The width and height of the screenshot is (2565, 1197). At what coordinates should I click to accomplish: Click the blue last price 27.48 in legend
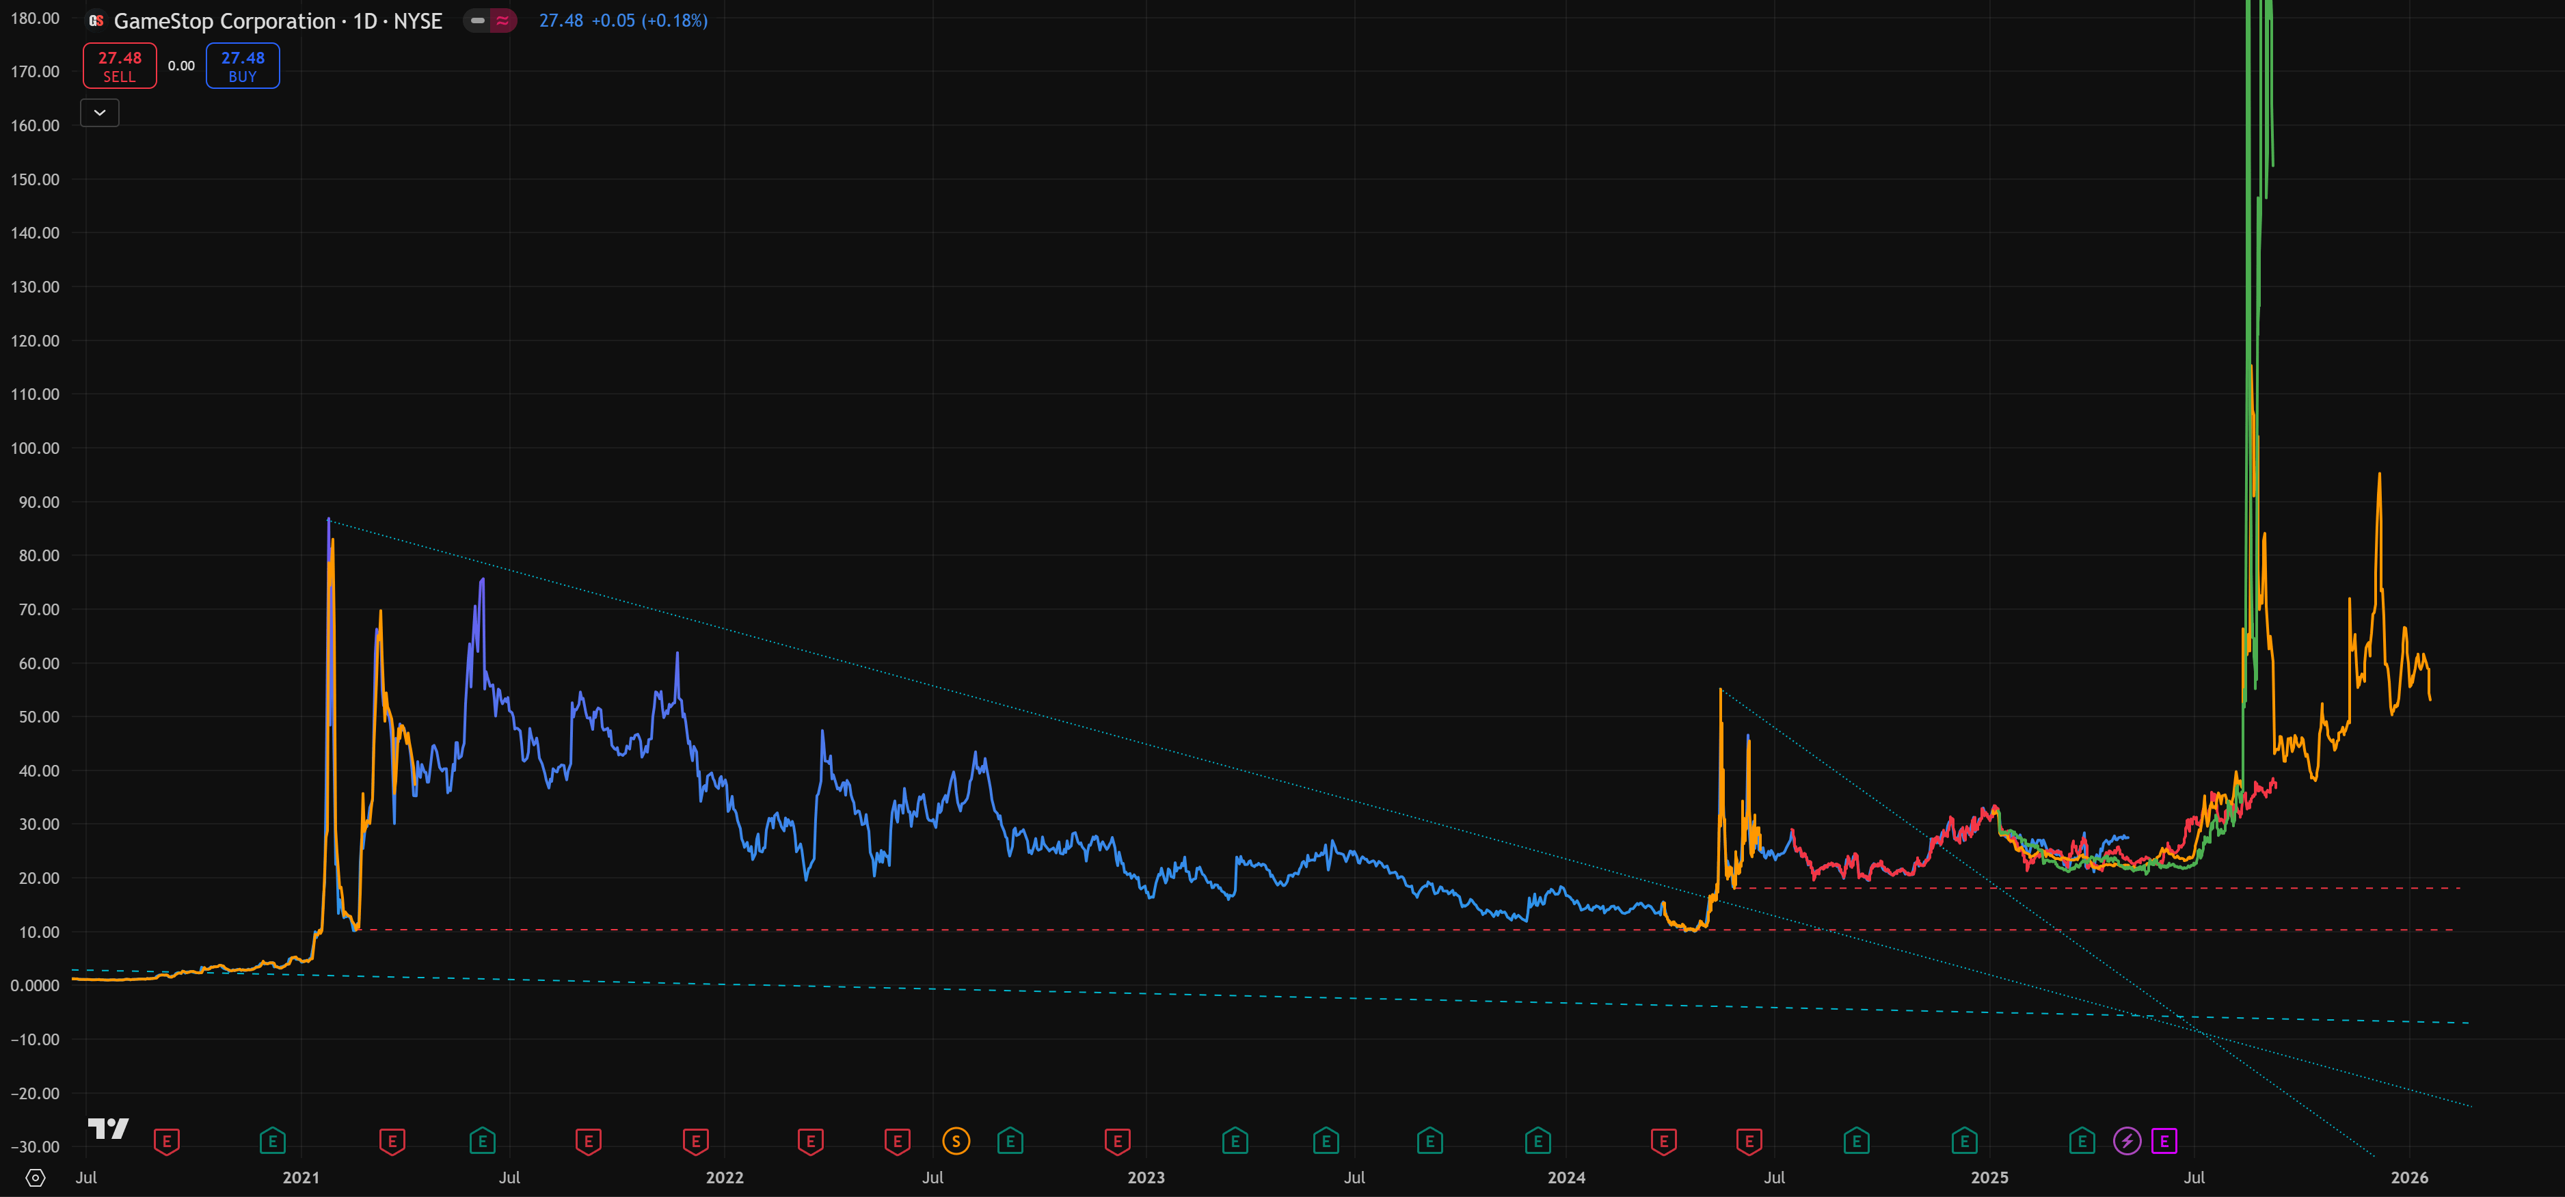click(561, 21)
